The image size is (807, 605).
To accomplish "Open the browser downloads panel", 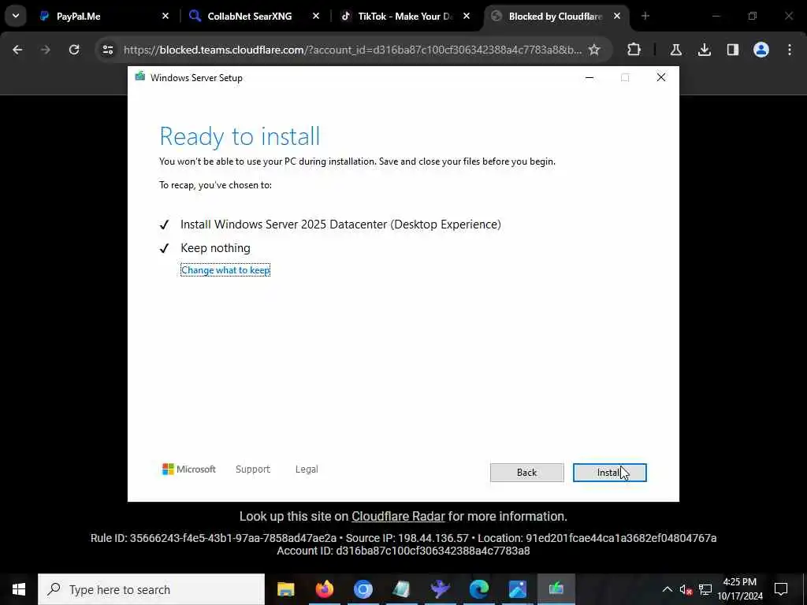I will point(705,50).
